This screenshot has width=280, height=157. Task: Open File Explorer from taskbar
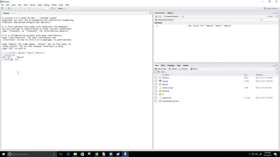pyautogui.click(x=75, y=154)
